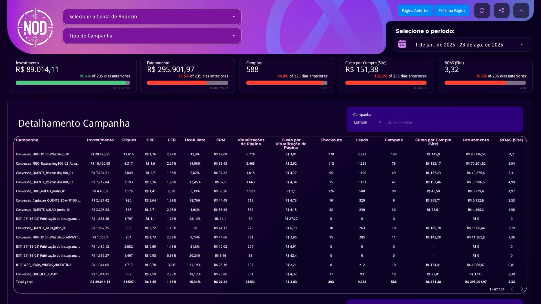
Task: Click the refresh data icon
Action: click(x=482, y=10)
